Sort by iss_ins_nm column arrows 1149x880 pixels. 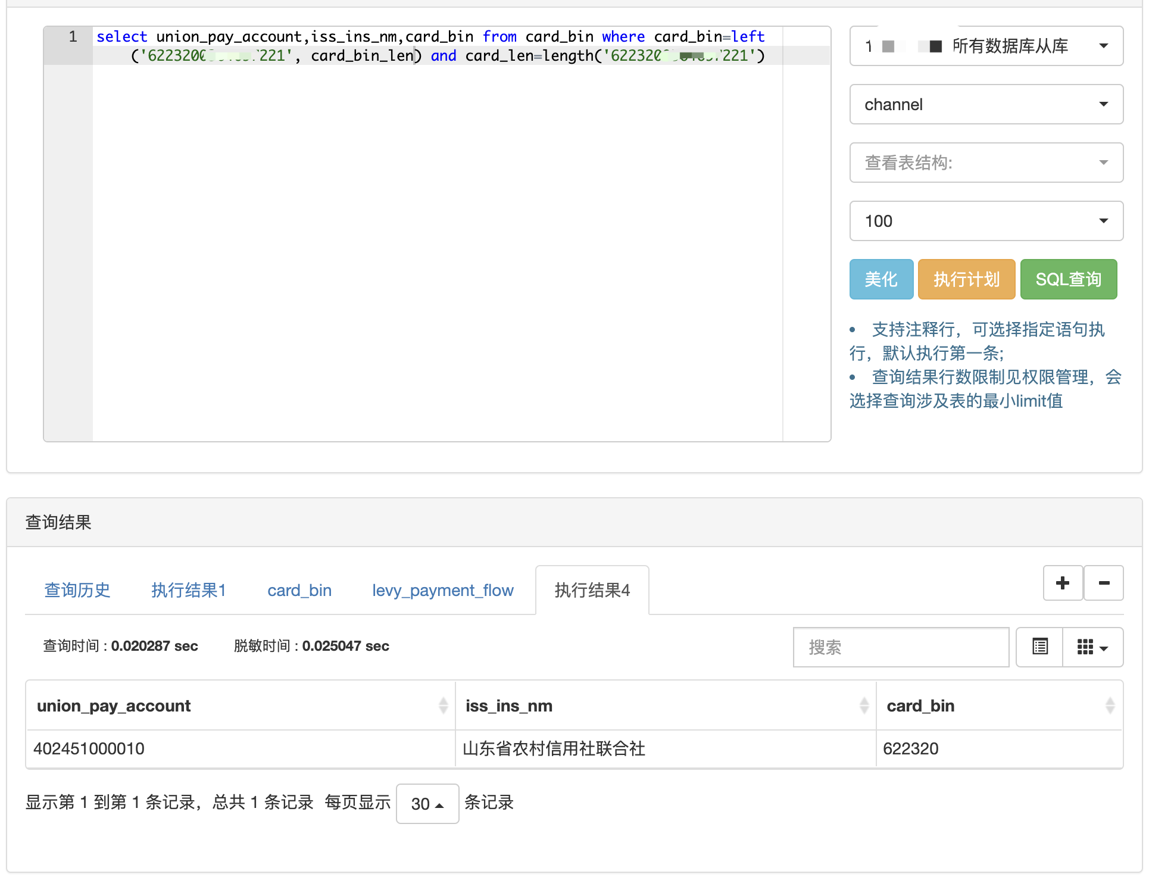[864, 706]
